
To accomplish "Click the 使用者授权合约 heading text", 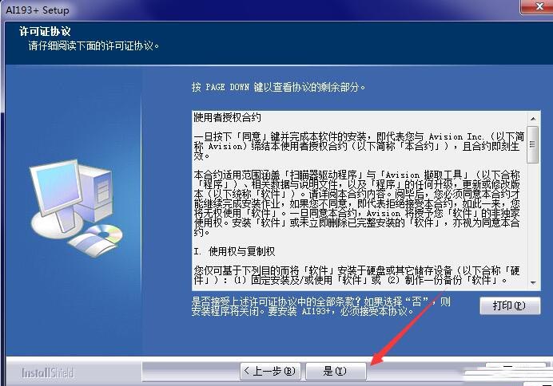I will 228,117.
